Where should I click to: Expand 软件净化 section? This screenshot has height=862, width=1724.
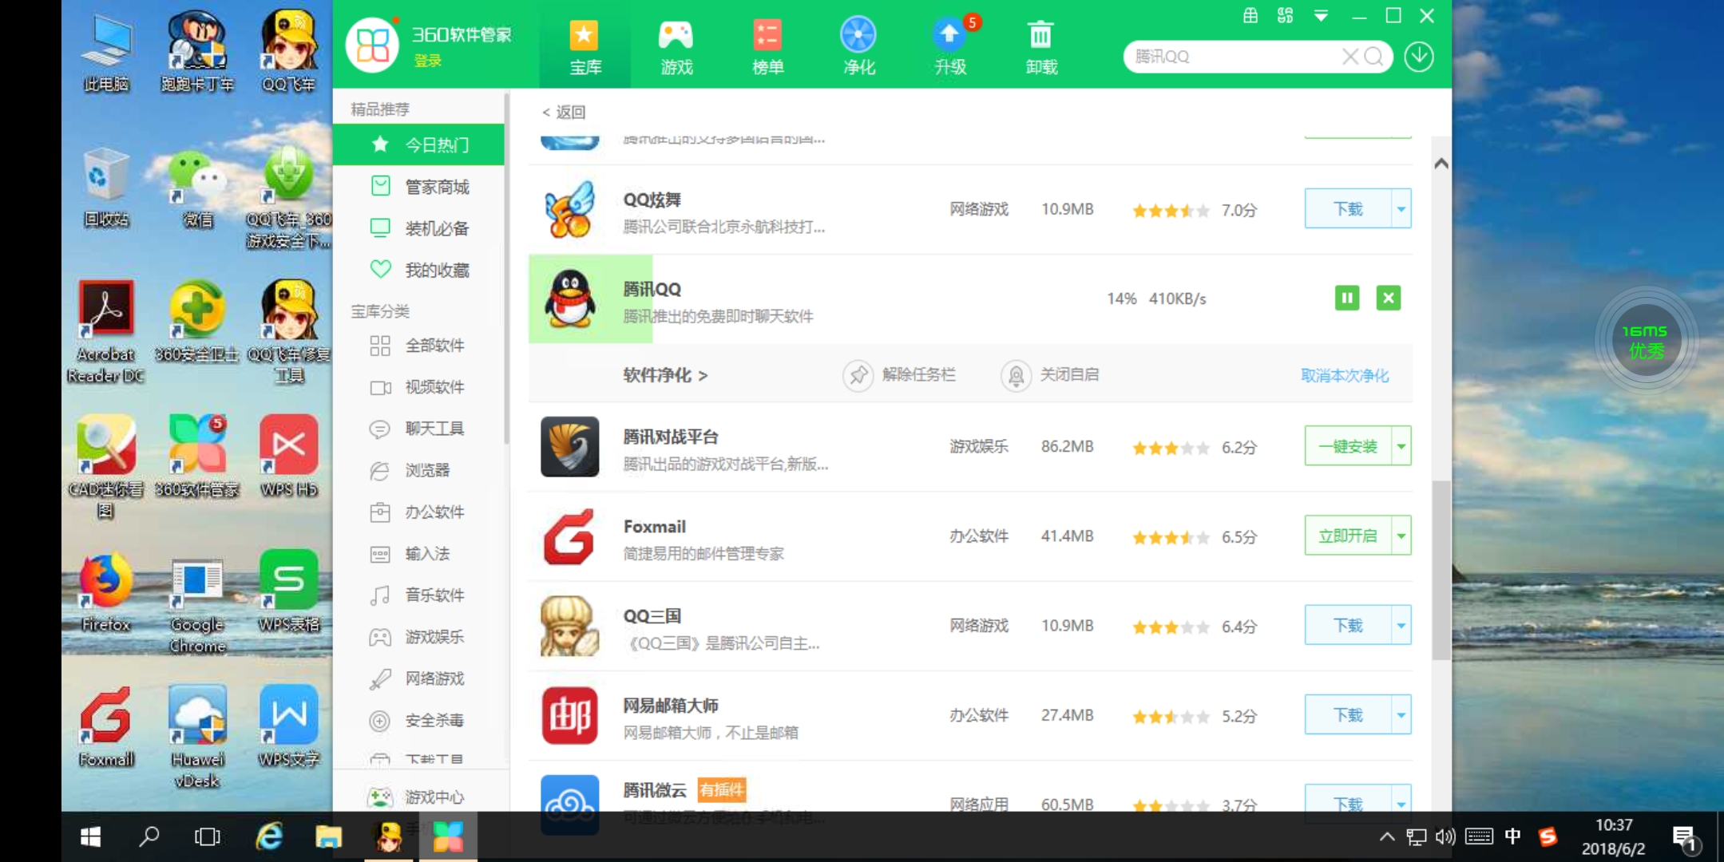(665, 375)
